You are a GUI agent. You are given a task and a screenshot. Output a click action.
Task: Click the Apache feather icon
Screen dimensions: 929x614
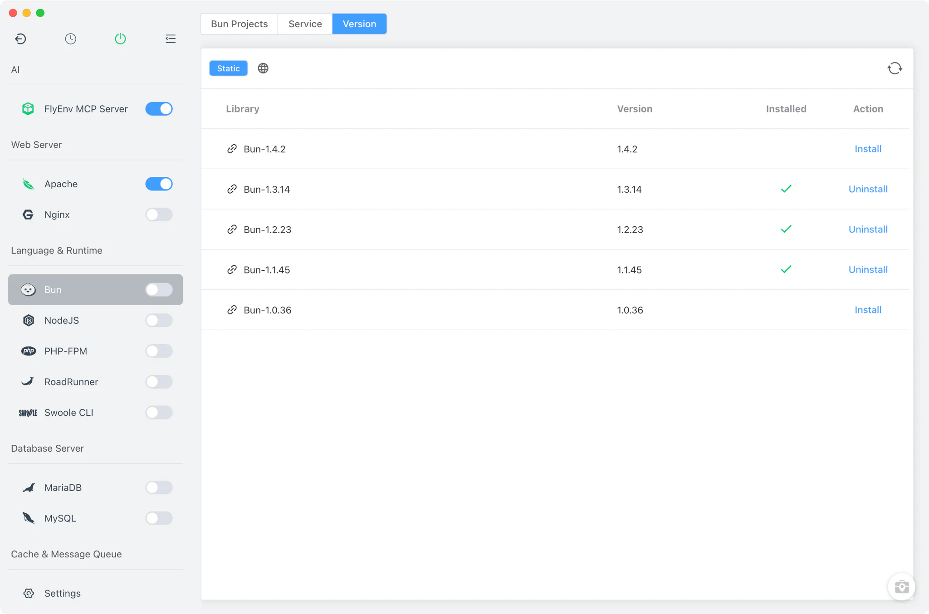pyautogui.click(x=28, y=184)
